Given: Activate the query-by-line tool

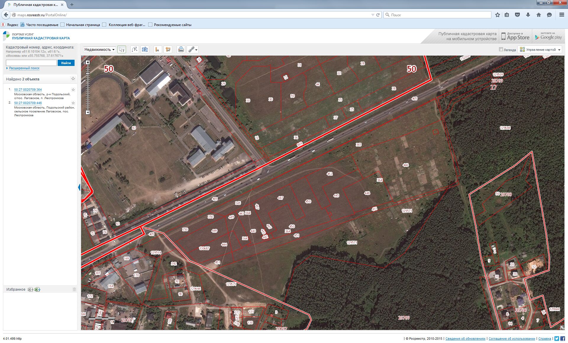Looking at the screenshot, I should (x=135, y=50).
